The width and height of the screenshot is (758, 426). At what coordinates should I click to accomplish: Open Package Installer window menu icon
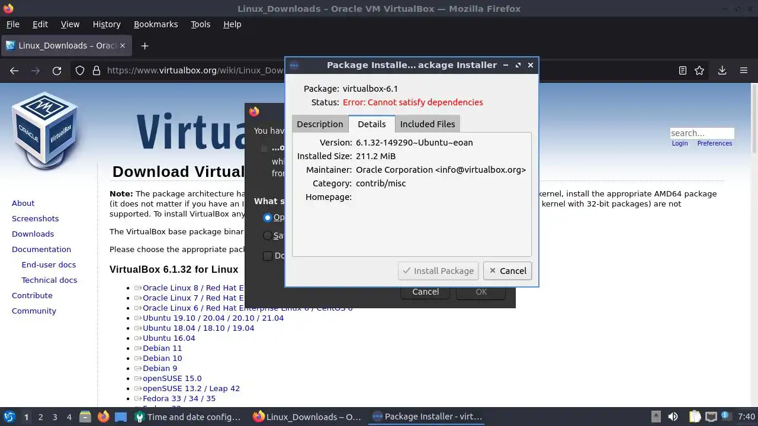coord(294,65)
